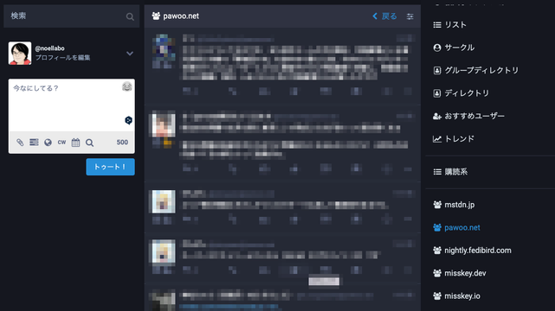This screenshot has height=311, width=555.
Task: Open pawoo.net column settings sliders
Action: (x=410, y=16)
